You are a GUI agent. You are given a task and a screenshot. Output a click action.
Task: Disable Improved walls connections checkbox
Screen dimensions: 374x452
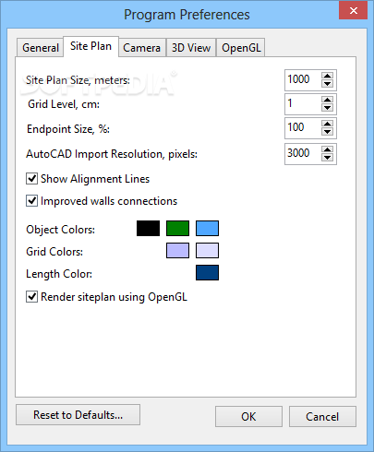click(31, 201)
